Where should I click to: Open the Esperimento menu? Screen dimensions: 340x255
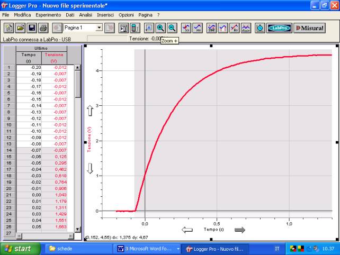tap(49, 15)
